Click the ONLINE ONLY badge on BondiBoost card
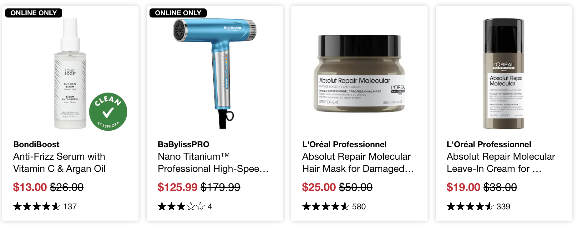578x225 pixels. click(34, 13)
